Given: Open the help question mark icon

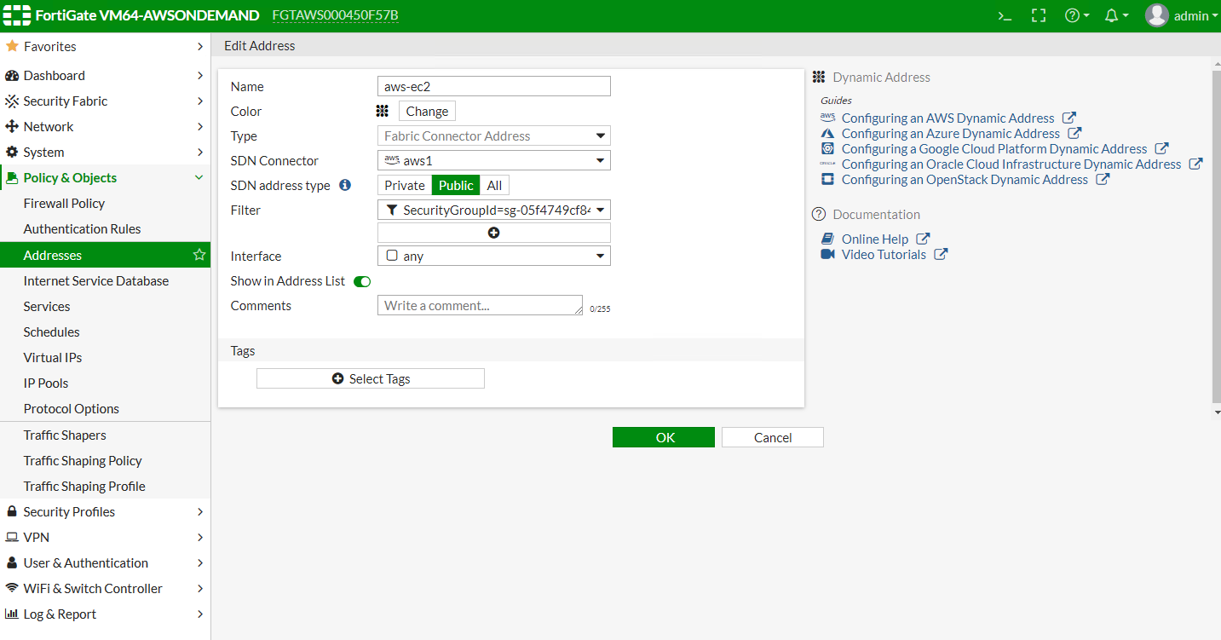Looking at the screenshot, I should 1072,15.
